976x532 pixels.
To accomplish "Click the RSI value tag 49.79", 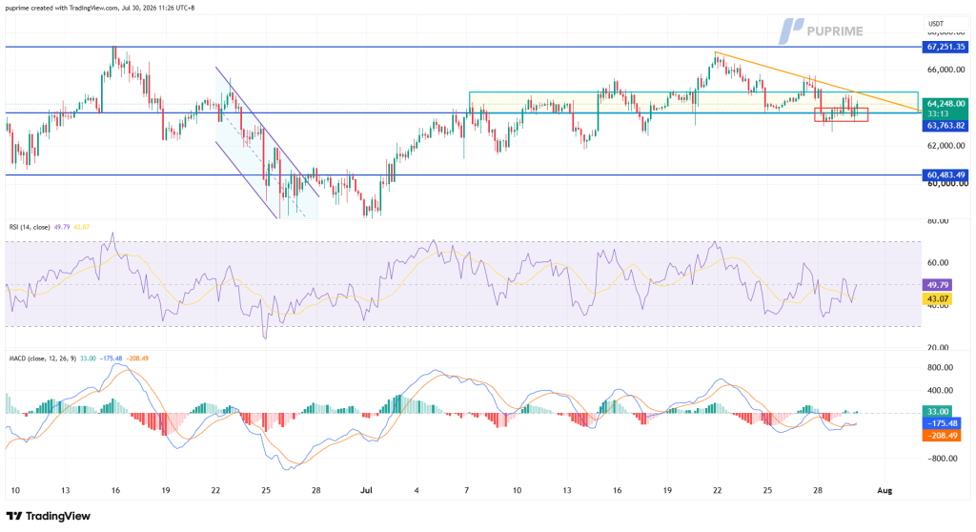I will pyautogui.click(x=938, y=285).
